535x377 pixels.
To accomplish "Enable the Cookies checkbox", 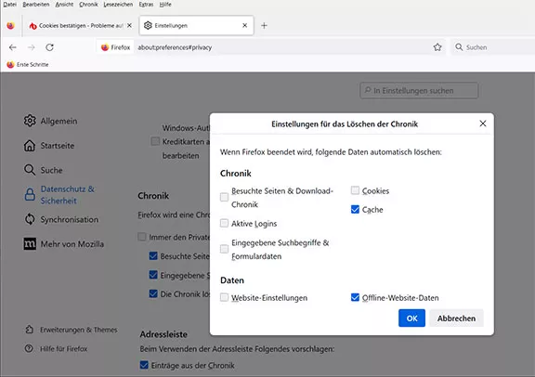I will (355, 190).
